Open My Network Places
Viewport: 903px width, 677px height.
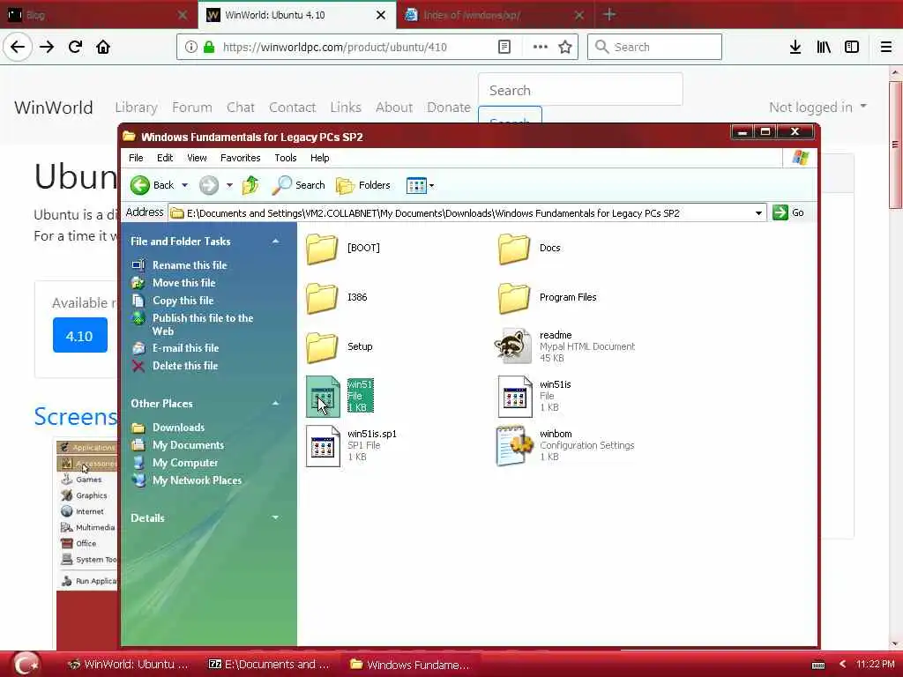click(197, 480)
